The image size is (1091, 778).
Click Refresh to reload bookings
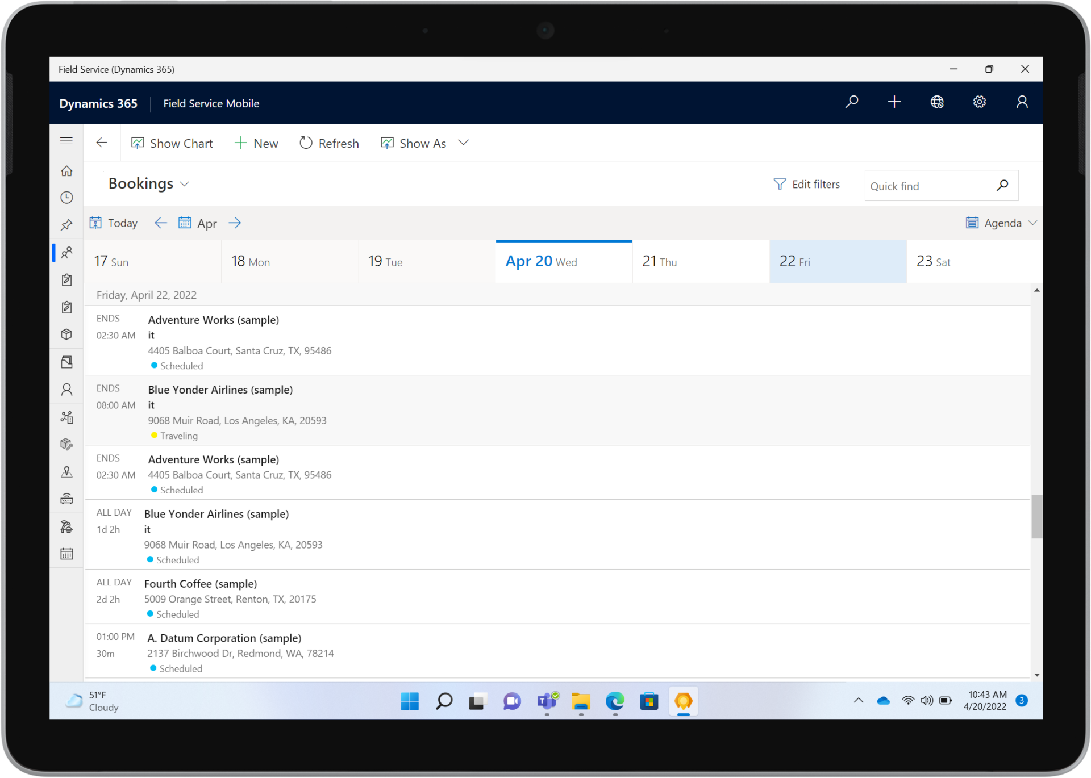pos(329,143)
